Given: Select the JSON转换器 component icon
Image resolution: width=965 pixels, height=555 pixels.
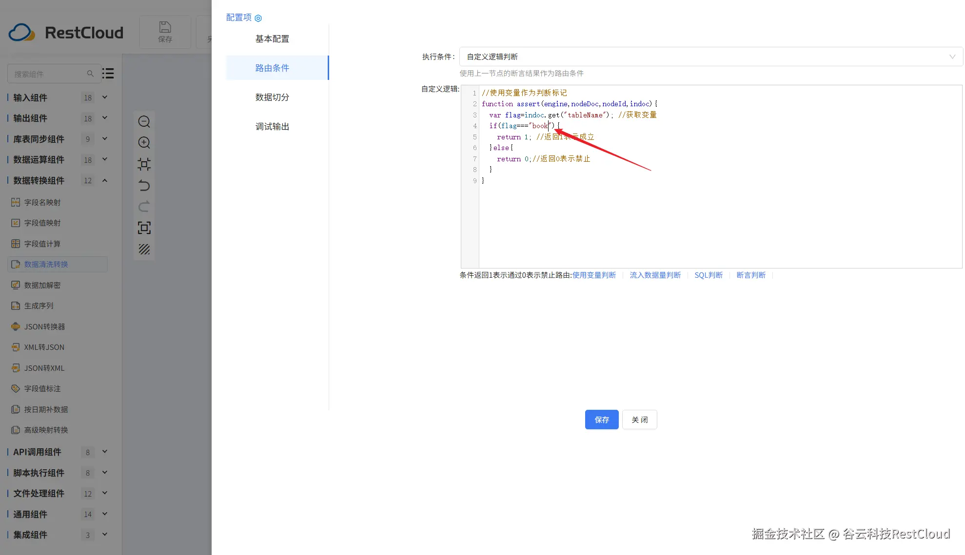Looking at the screenshot, I should pyautogui.click(x=16, y=326).
